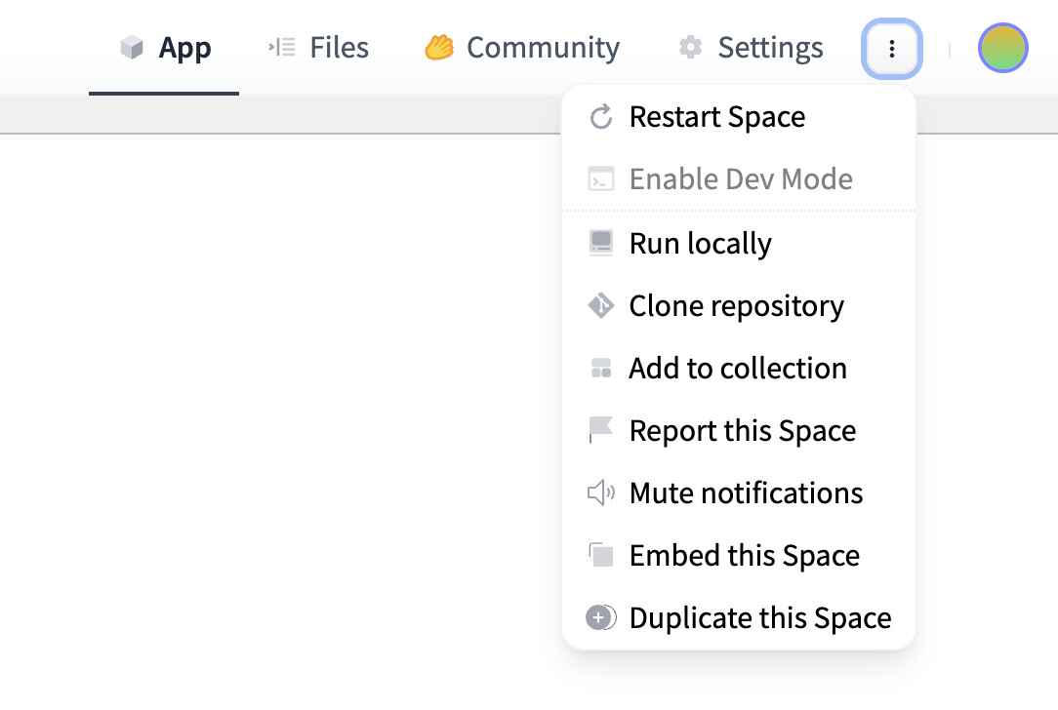1058x710 pixels.
Task: Open the gradient user avatar
Action: (x=1002, y=49)
